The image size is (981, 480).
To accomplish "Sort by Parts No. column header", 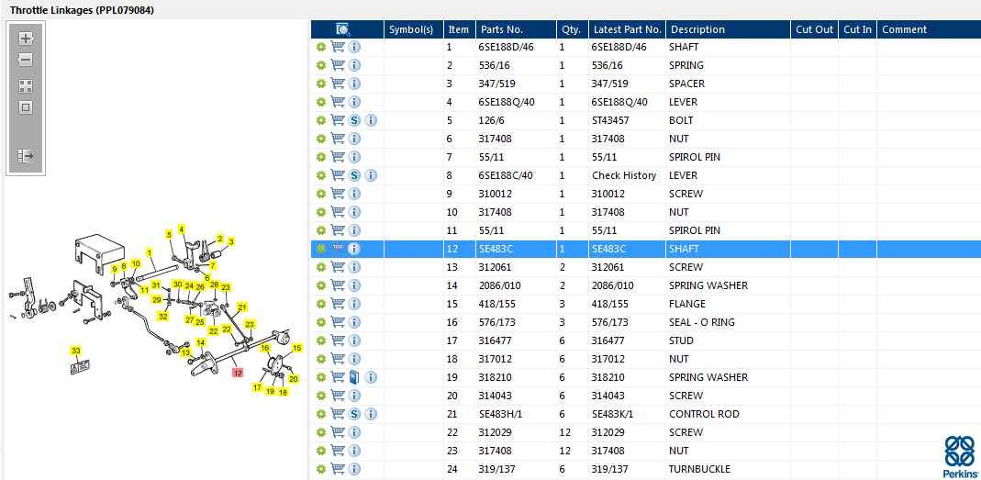I will coord(501,29).
